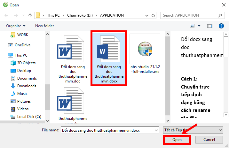Viewport: 229px width, 148px height.
Task: Select ChamYoko (D:) in address path
Action: click(80, 15)
